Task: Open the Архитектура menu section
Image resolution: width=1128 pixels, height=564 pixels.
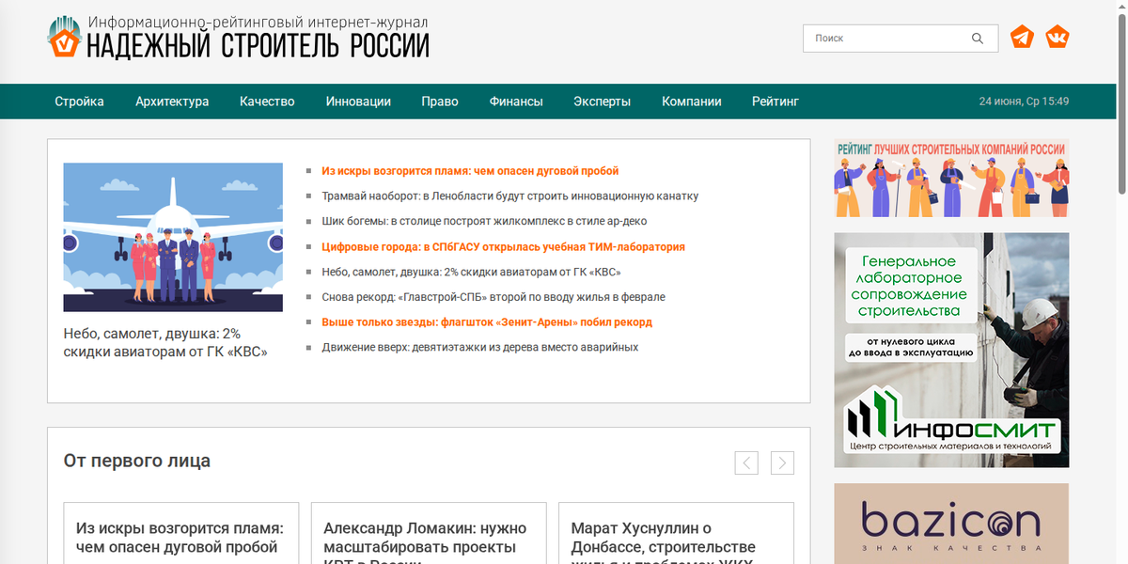Action: 172,102
